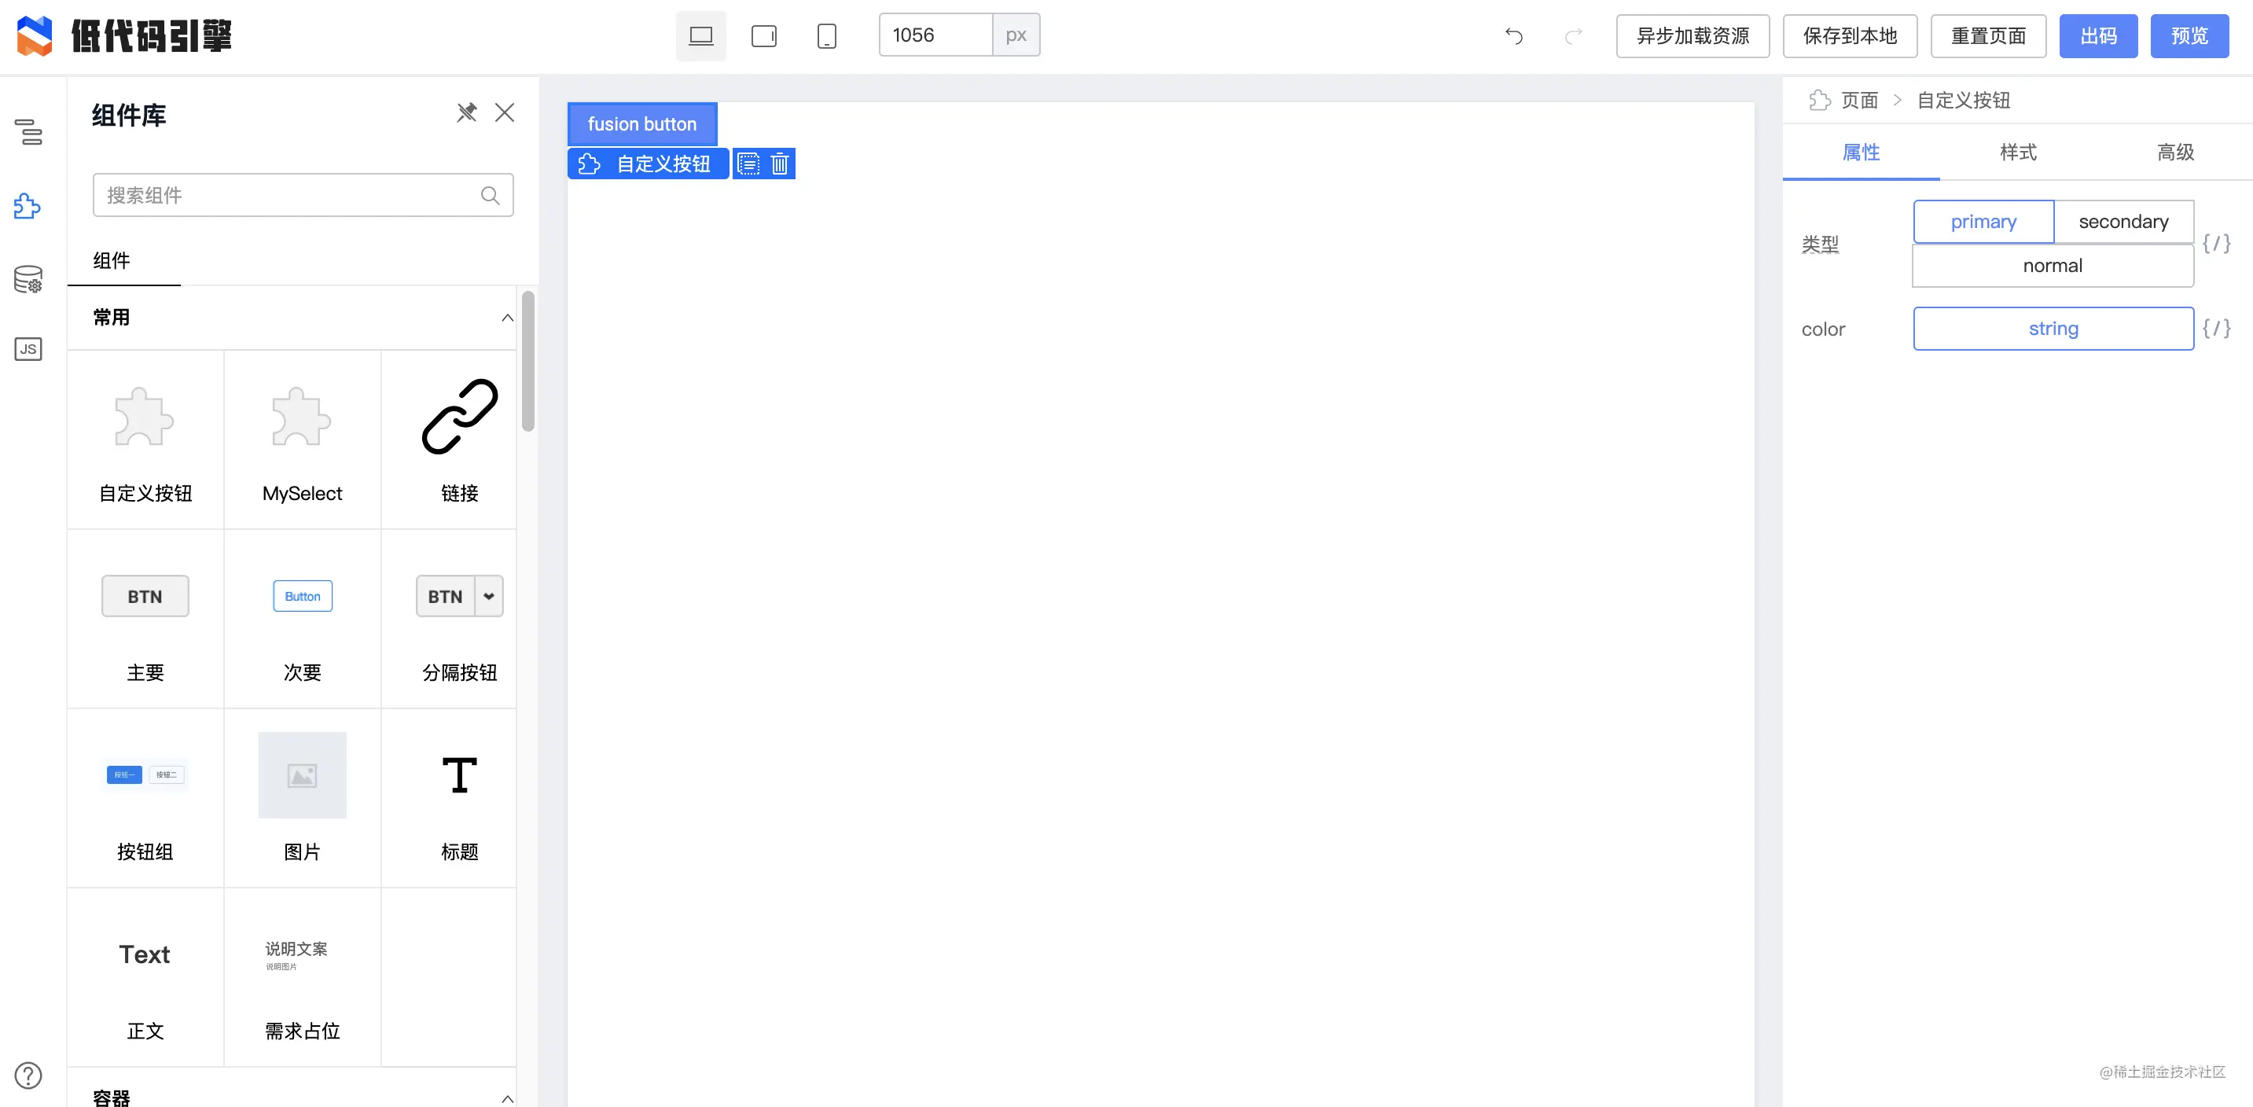Image resolution: width=2253 pixels, height=1107 pixels.
Task: Click the undo arrow icon
Action: (1514, 36)
